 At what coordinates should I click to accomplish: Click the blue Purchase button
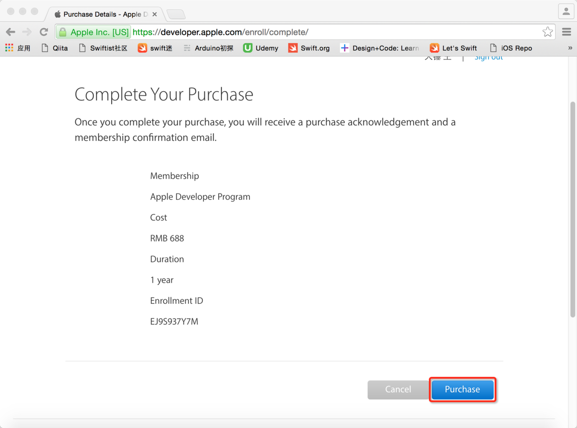[463, 389]
